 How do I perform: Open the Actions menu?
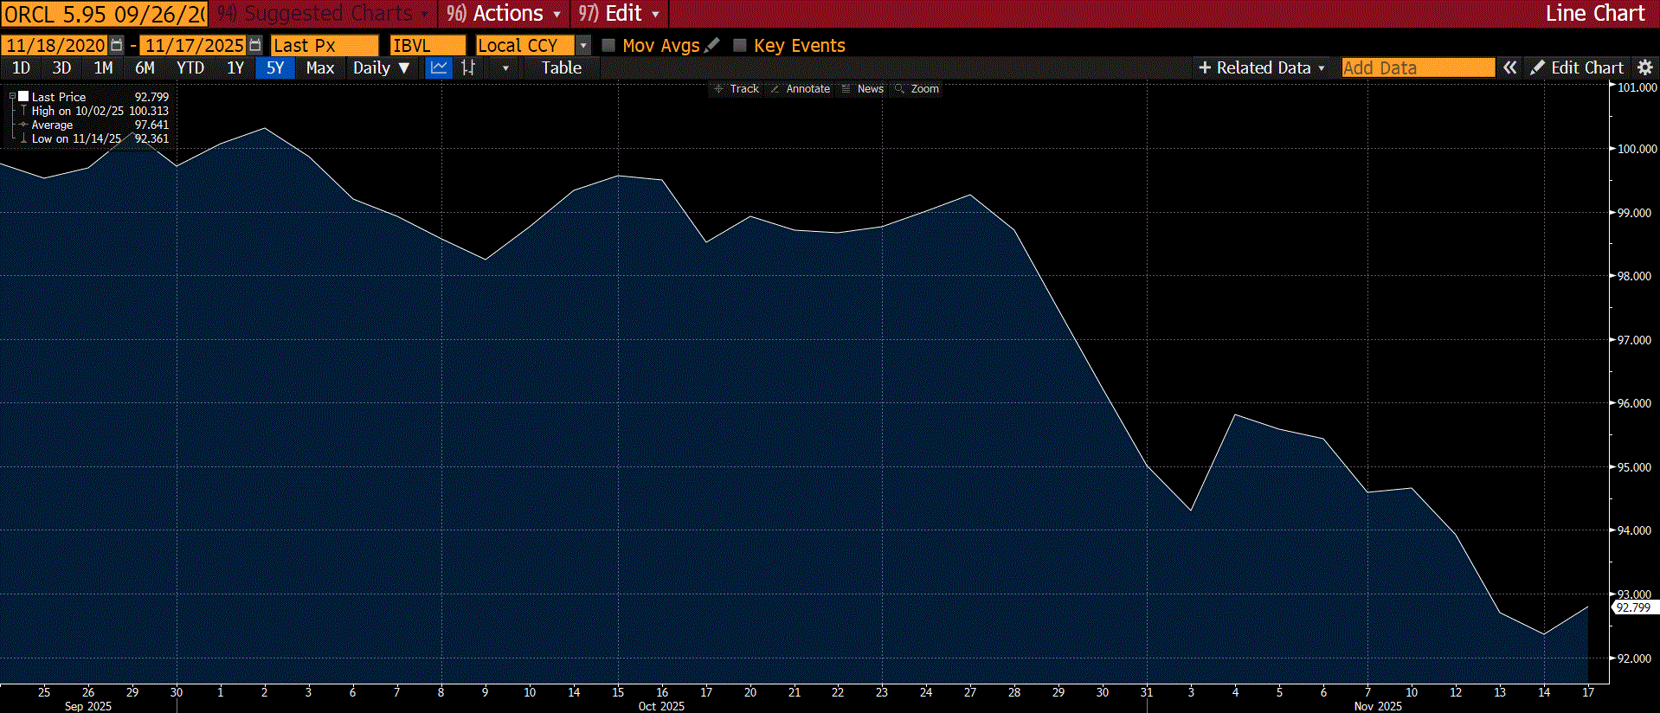(505, 14)
